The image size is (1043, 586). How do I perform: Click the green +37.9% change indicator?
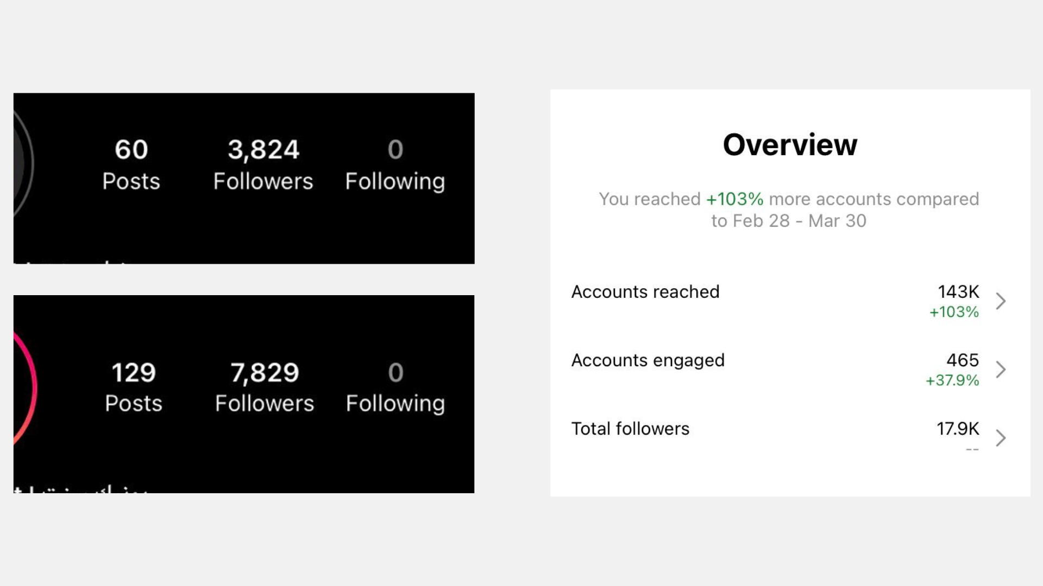pos(952,380)
